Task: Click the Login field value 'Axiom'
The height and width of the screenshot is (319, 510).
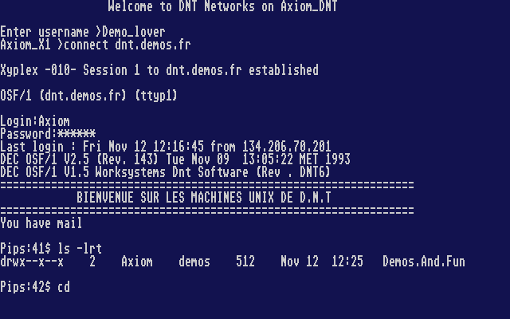Action: tap(54, 121)
